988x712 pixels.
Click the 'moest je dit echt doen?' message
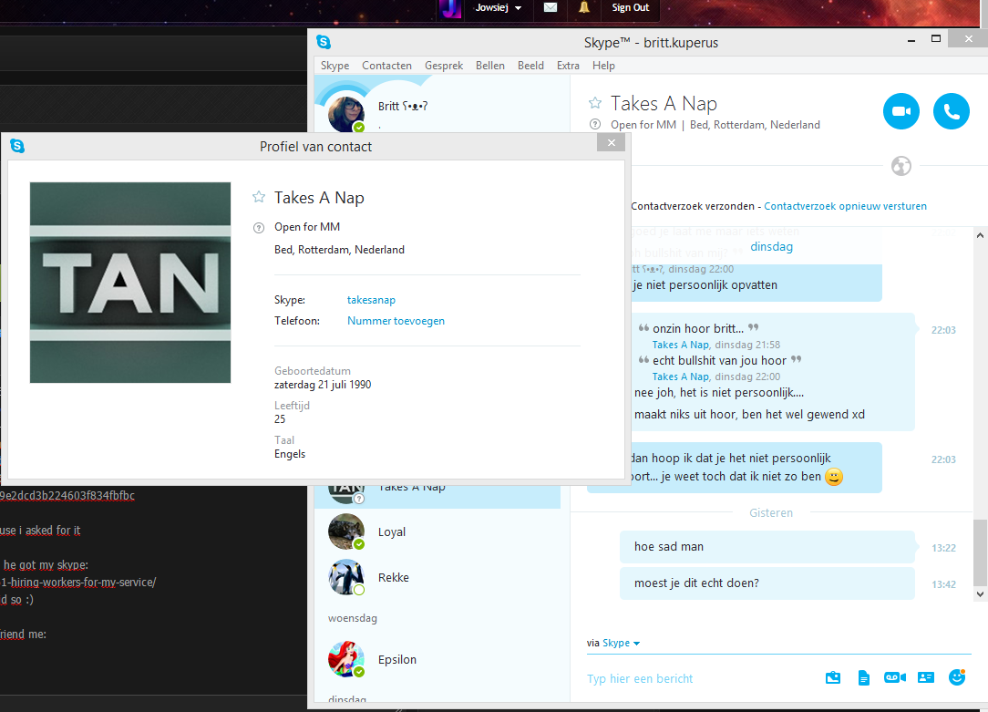(767, 583)
